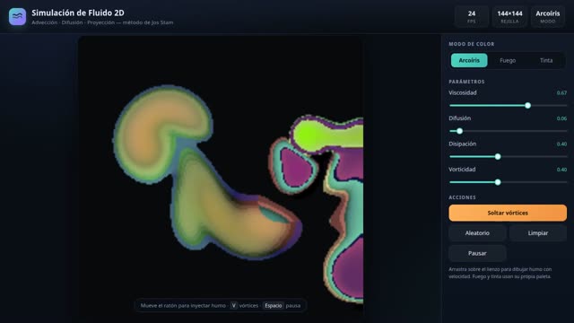The height and width of the screenshot is (323, 574).
Task: Click the Difusión value 0.06
Action: pos(561,118)
